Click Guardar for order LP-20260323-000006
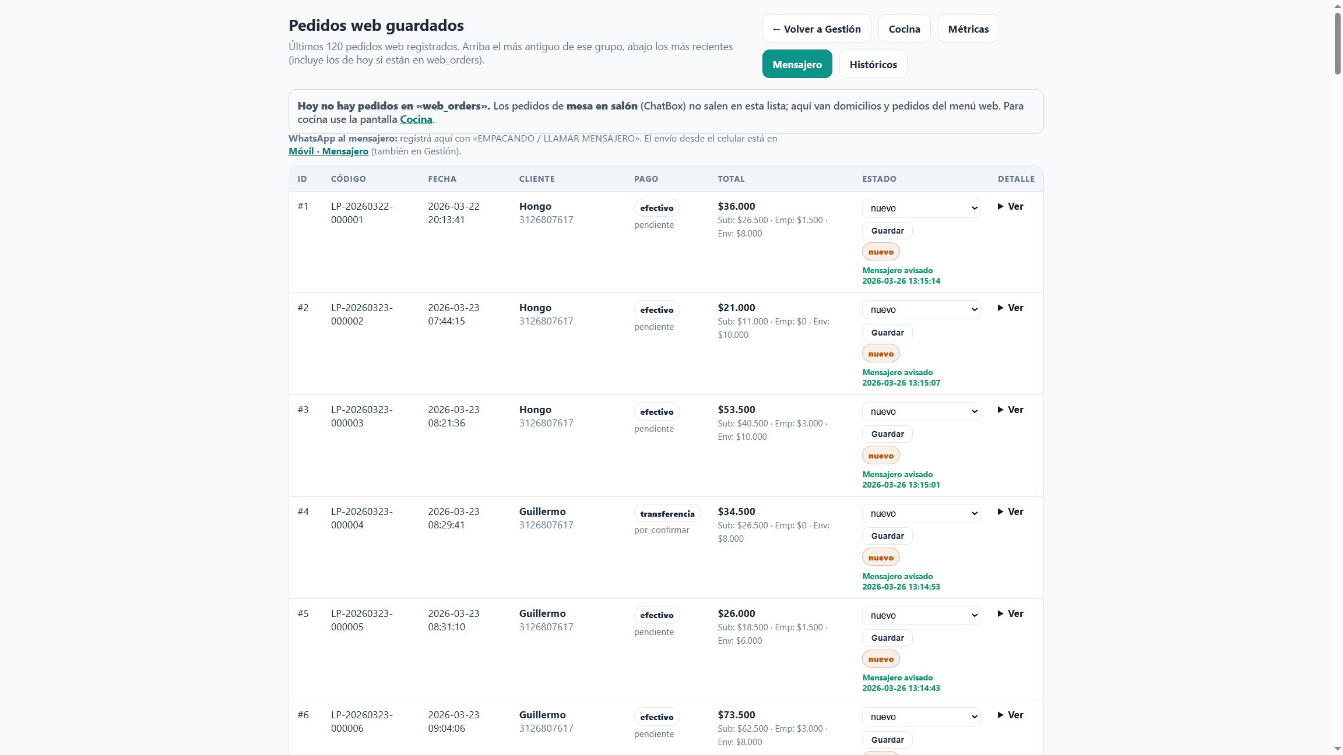Image resolution: width=1343 pixels, height=755 pixels. [x=887, y=740]
